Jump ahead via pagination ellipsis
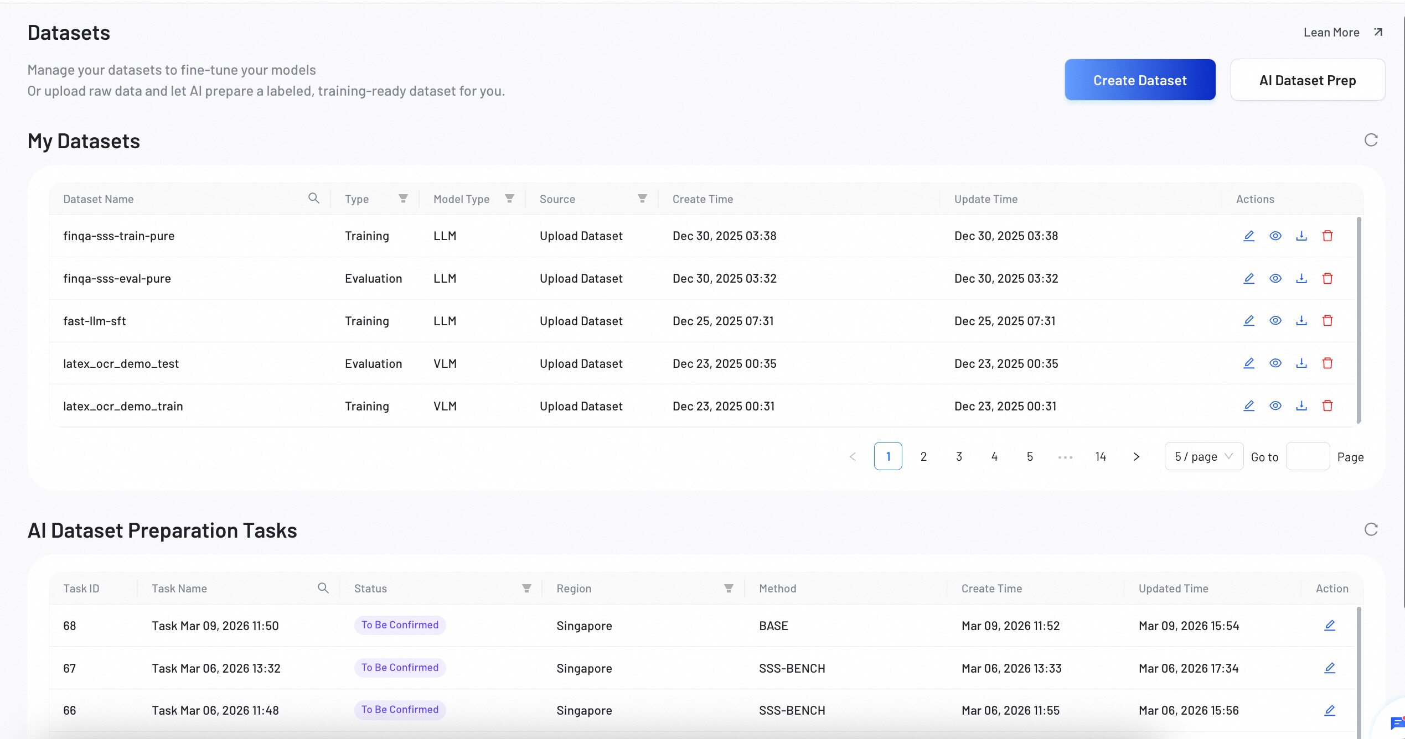Image resolution: width=1405 pixels, height=739 pixels. click(1065, 457)
